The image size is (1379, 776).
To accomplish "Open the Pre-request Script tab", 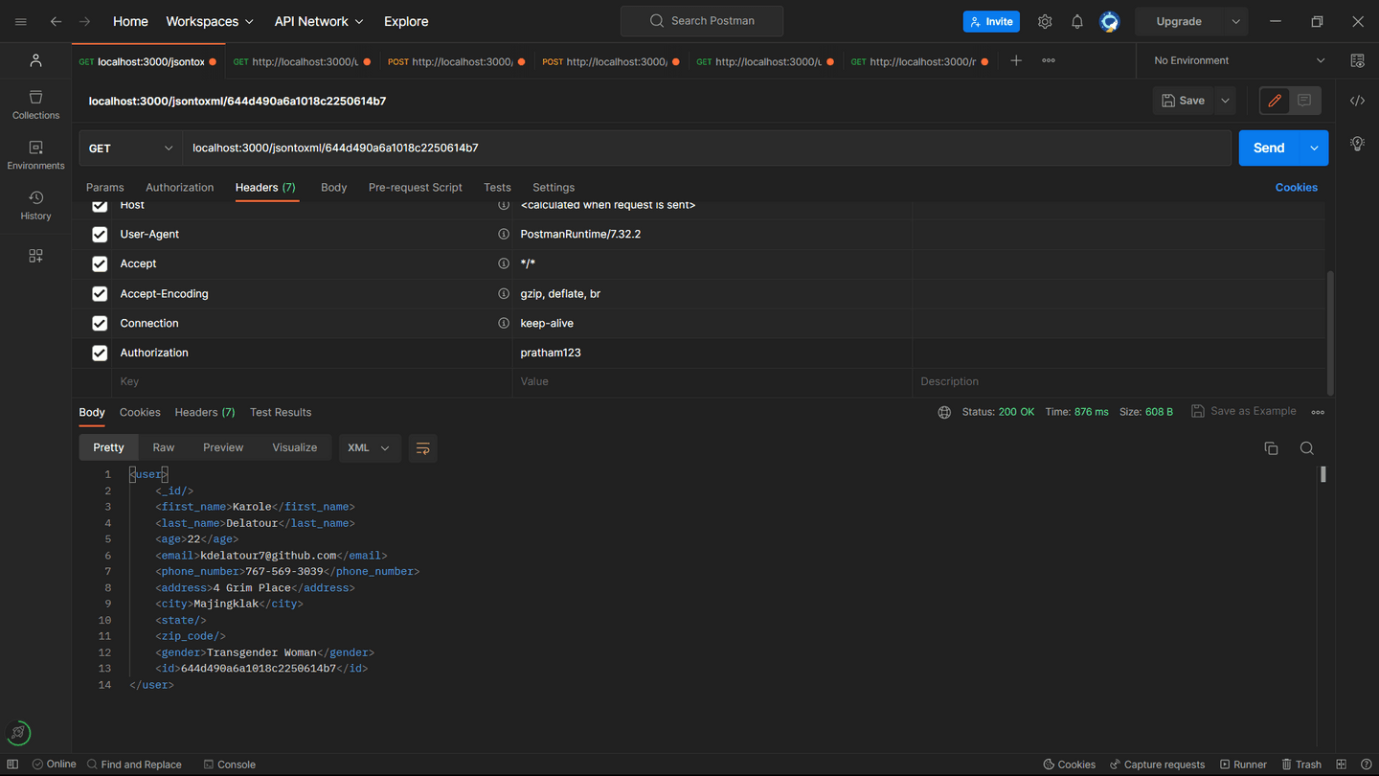I will (415, 188).
